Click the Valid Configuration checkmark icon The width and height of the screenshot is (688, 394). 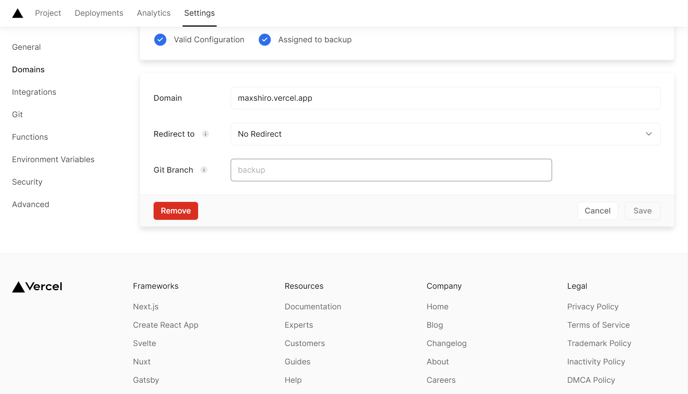tap(160, 40)
